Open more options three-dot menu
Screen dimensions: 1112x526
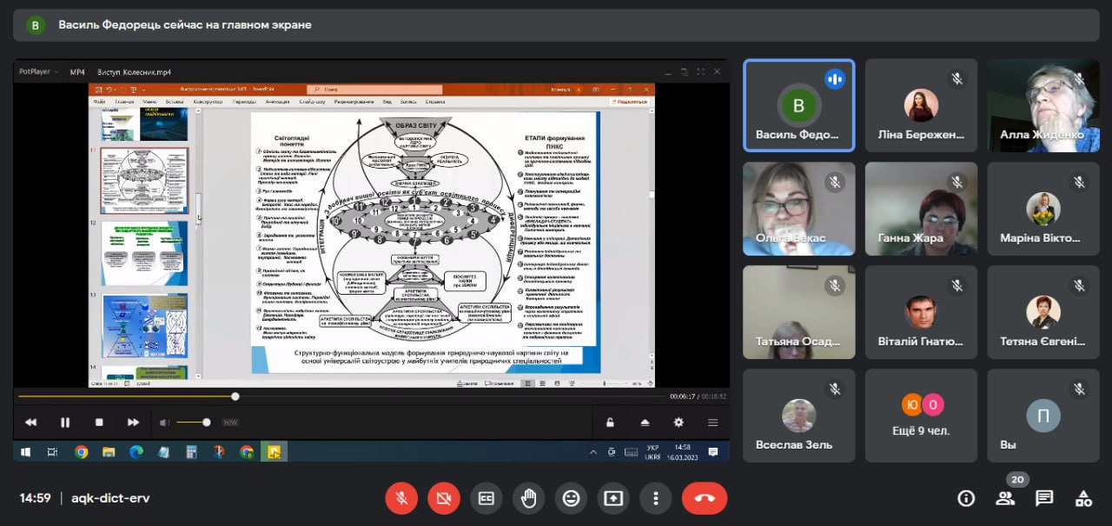pyautogui.click(x=655, y=498)
